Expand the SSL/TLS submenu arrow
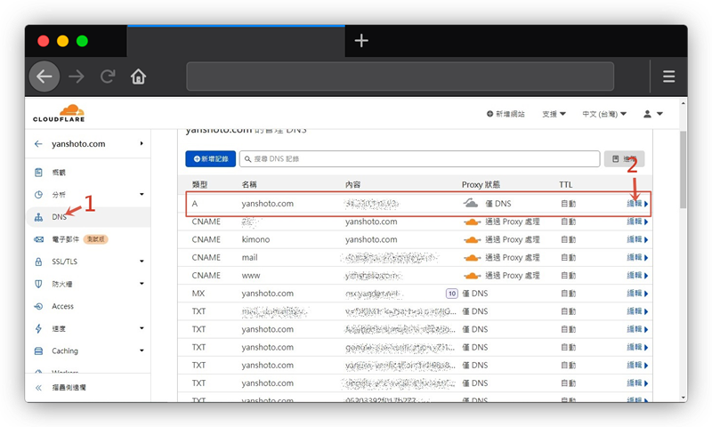 pyautogui.click(x=142, y=262)
